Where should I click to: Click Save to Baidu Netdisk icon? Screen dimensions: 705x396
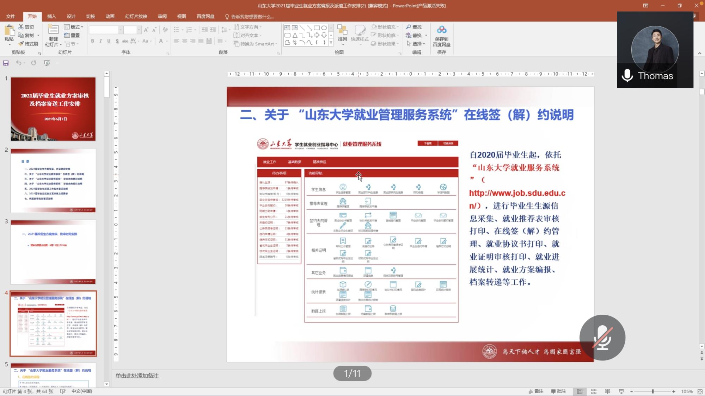point(441,30)
